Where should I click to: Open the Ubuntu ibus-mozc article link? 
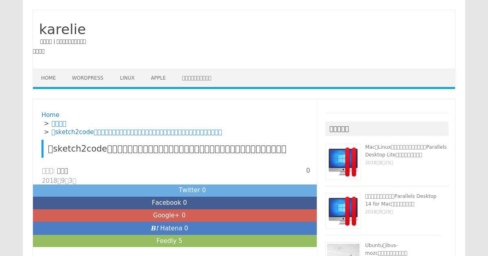click(386, 249)
